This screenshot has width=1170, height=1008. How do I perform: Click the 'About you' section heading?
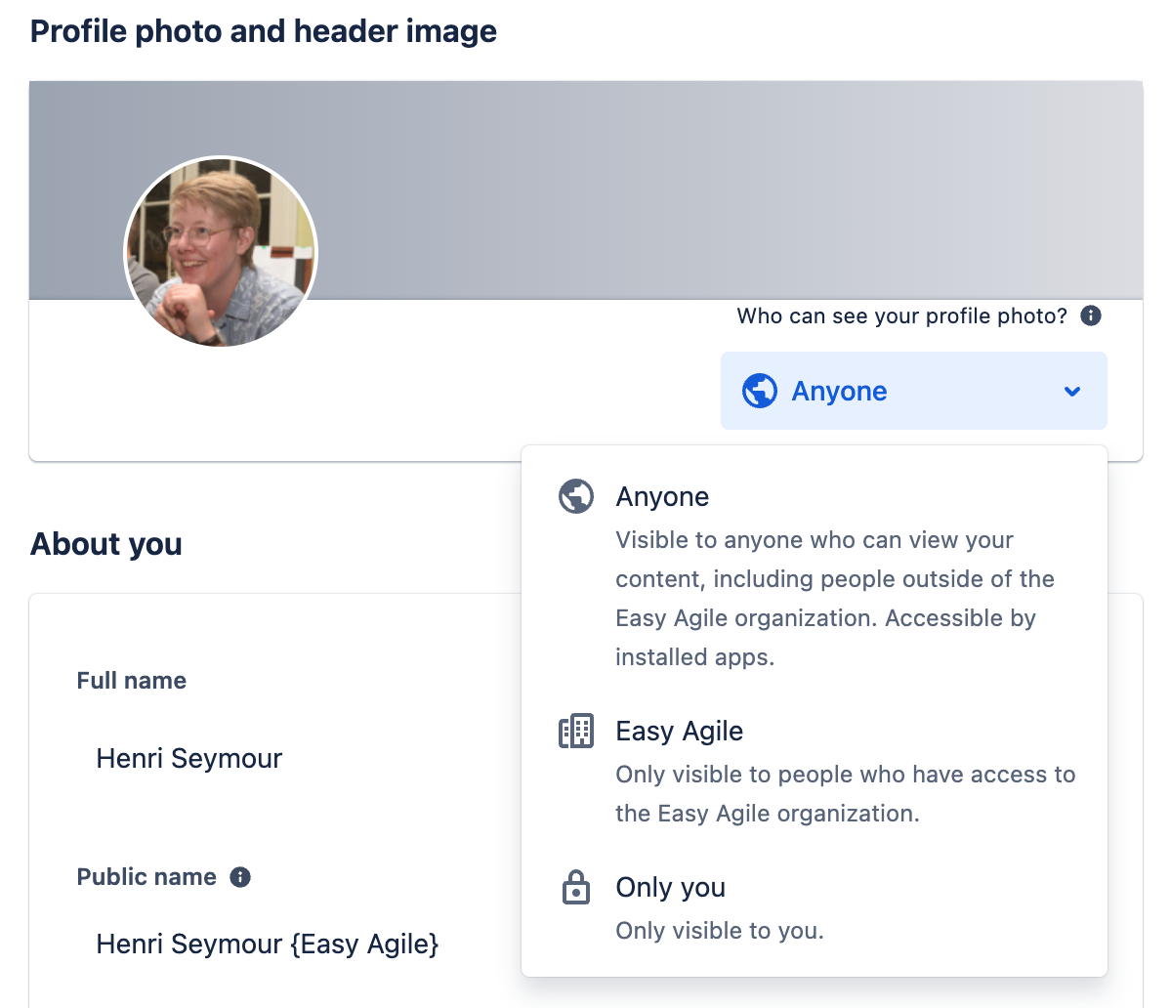[106, 543]
